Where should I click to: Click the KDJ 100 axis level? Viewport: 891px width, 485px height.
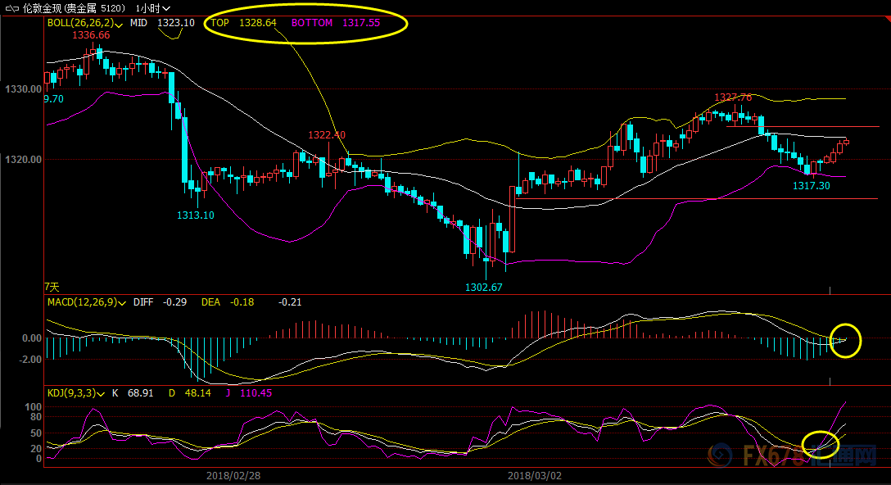click(x=34, y=407)
